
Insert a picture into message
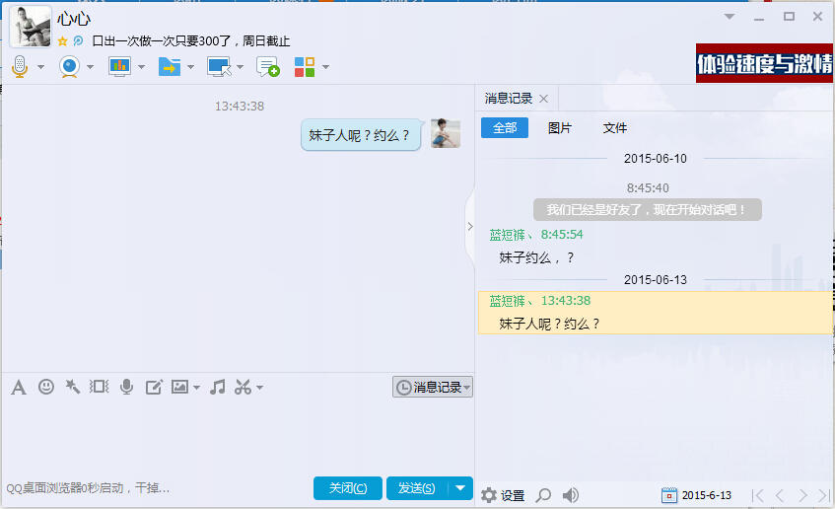coord(180,387)
